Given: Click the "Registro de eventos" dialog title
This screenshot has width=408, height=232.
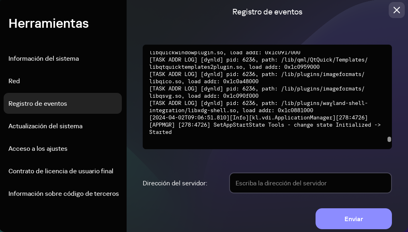Looking at the screenshot, I should coord(267,12).
